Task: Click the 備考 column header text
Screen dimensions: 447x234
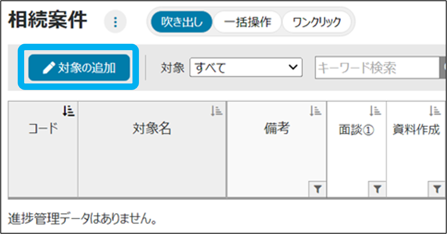Action: (x=277, y=129)
